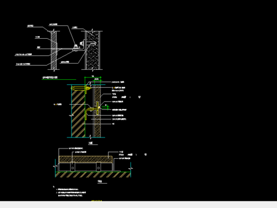The width and height of the screenshot is (277, 208).
Task: Select the yellow bent bracket in middle section
Action: click(x=89, y=114)
